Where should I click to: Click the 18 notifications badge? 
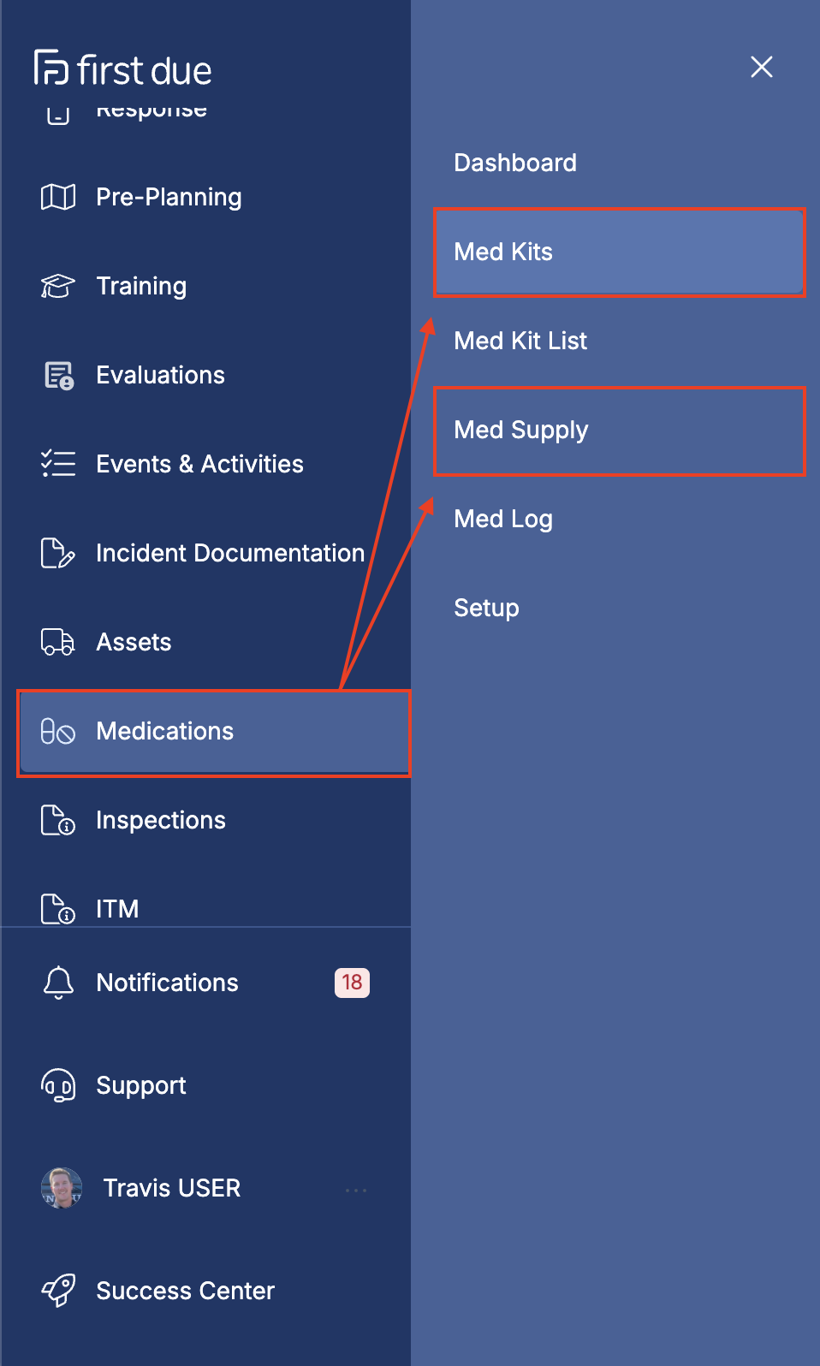pyautogui.click(x=352, y=983)
